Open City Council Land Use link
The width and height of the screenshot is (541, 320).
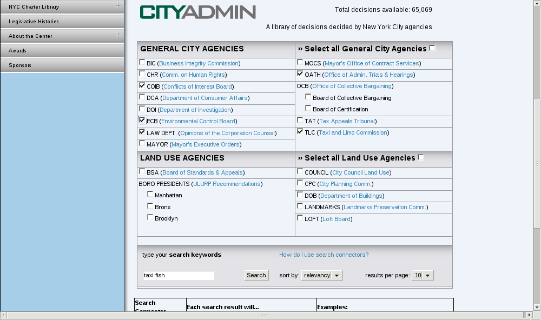click(361, 173)
